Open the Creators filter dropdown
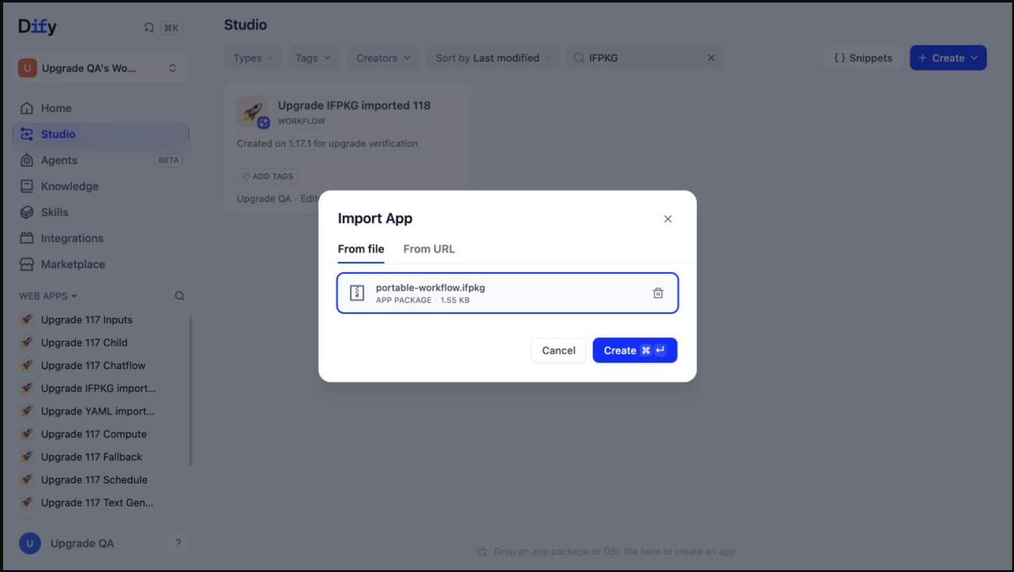The image size is (1014, 572). (383, 58)
